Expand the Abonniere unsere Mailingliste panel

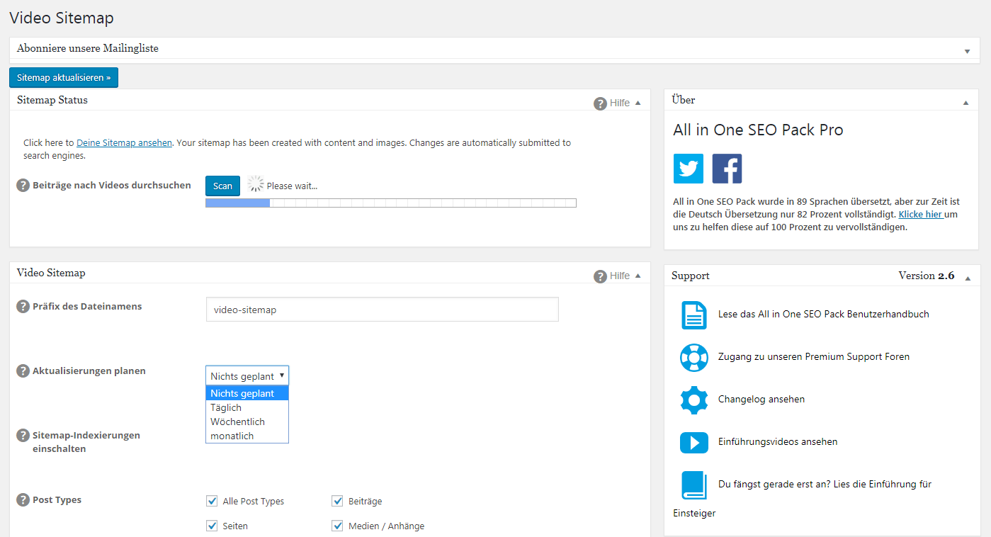pos(967,51)
